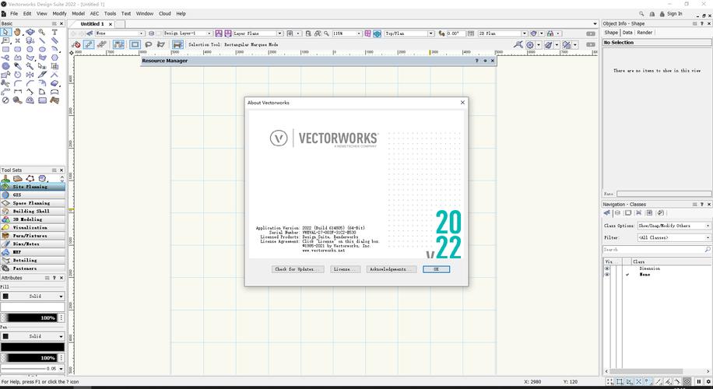The height and width of the screenshot is (389, 713).
Task: Open the Fill style Solid dropdown
Action: click(32, 296)
